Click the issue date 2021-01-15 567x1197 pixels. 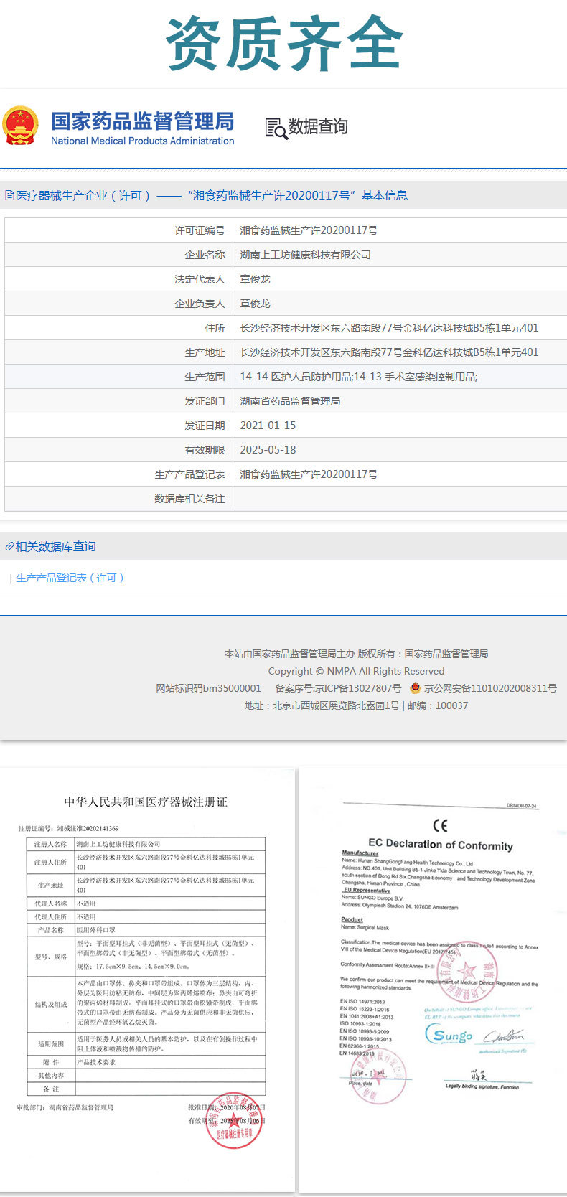(268, 426)
